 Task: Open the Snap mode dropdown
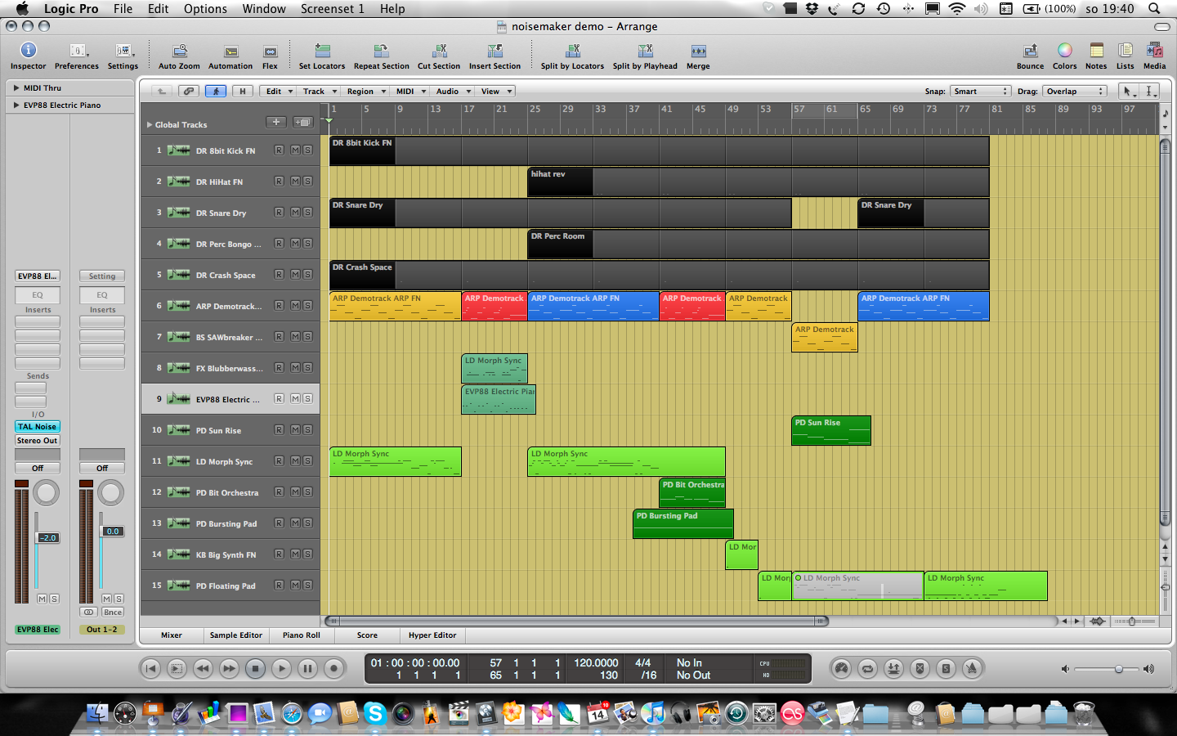point(980,92)
